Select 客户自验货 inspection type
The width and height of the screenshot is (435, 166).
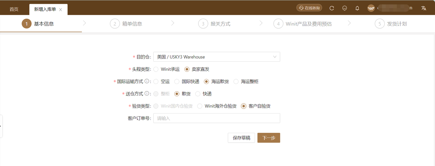click(256, 106)
